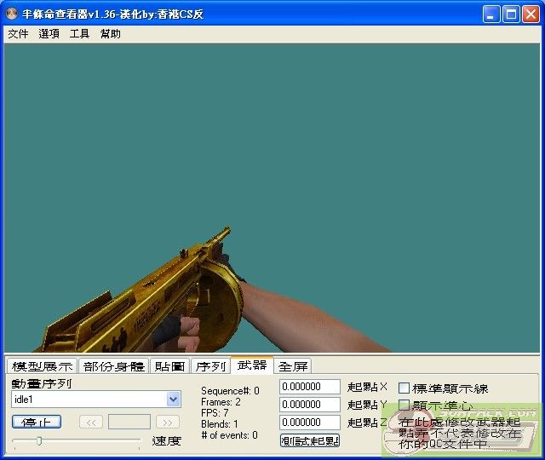545x460 pixels.
Task: Enable the 標準顯示線 checkbox
Action: [404, 388]
